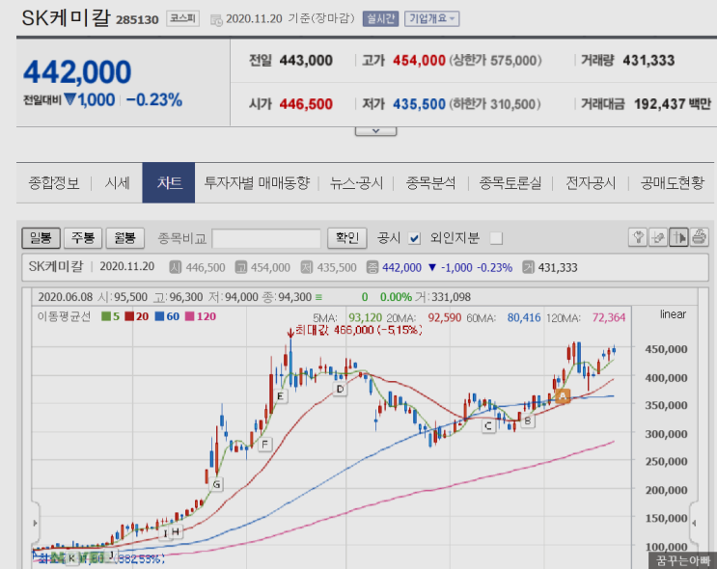Click the red 20-day moving average swatch

tap(130, 316)
